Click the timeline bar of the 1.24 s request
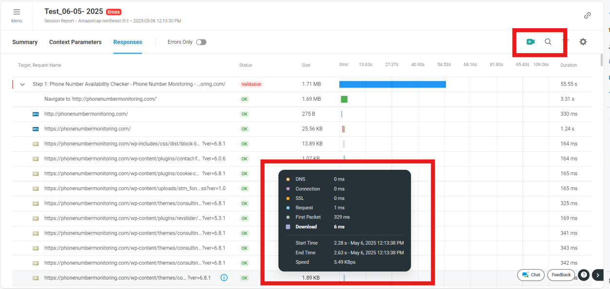The height and width of the screenshot is (289, 610). tap(343, 129)
